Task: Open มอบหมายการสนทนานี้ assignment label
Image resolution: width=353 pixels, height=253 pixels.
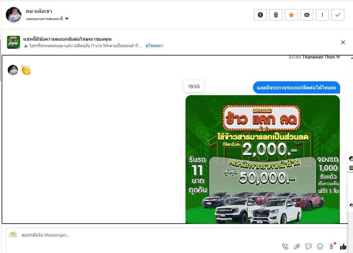Action: [45, 19]
